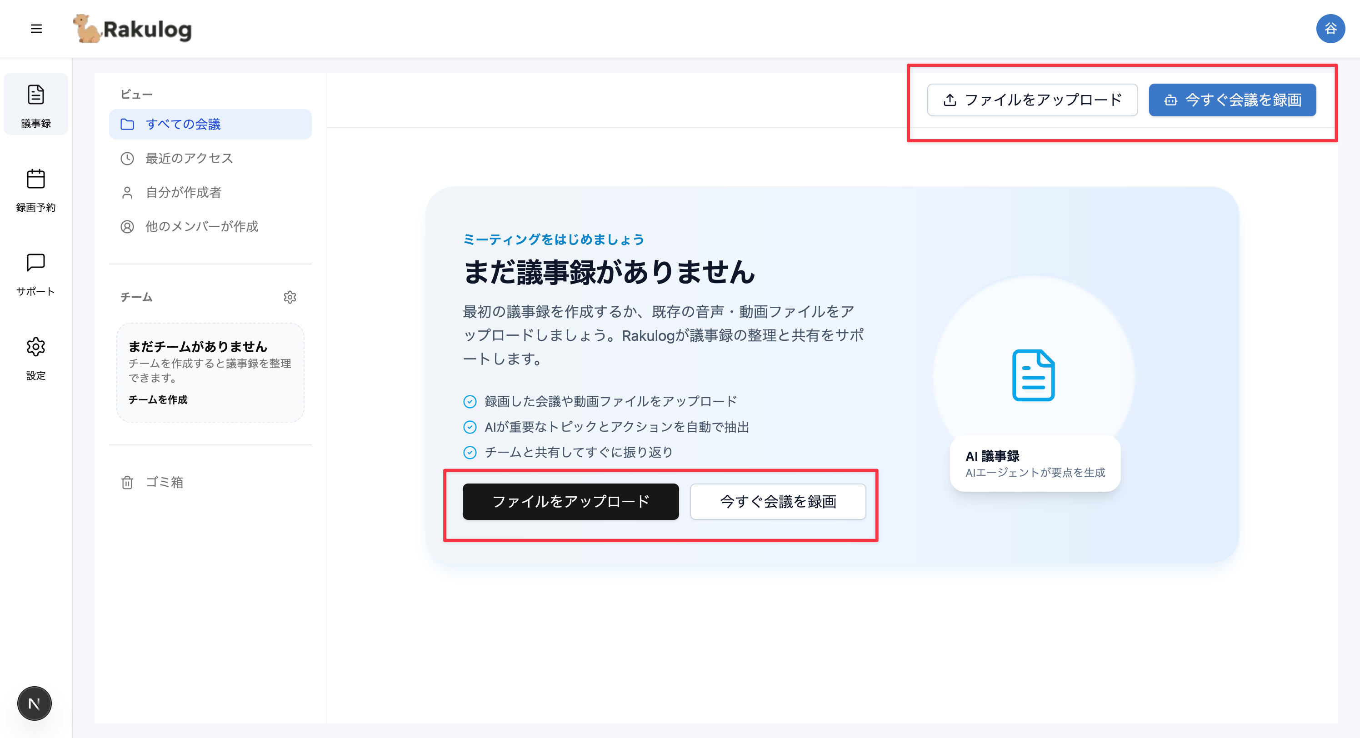
Task: Open the 谷 user avatar menu
Action: [x=1330, y=29]
